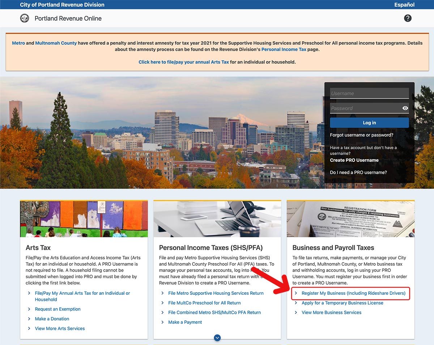This screenshot has height=345, width=434.
Task: Click the blue scroll-down circle arrow
Action: pyautogui.click(x=217, y=338)
